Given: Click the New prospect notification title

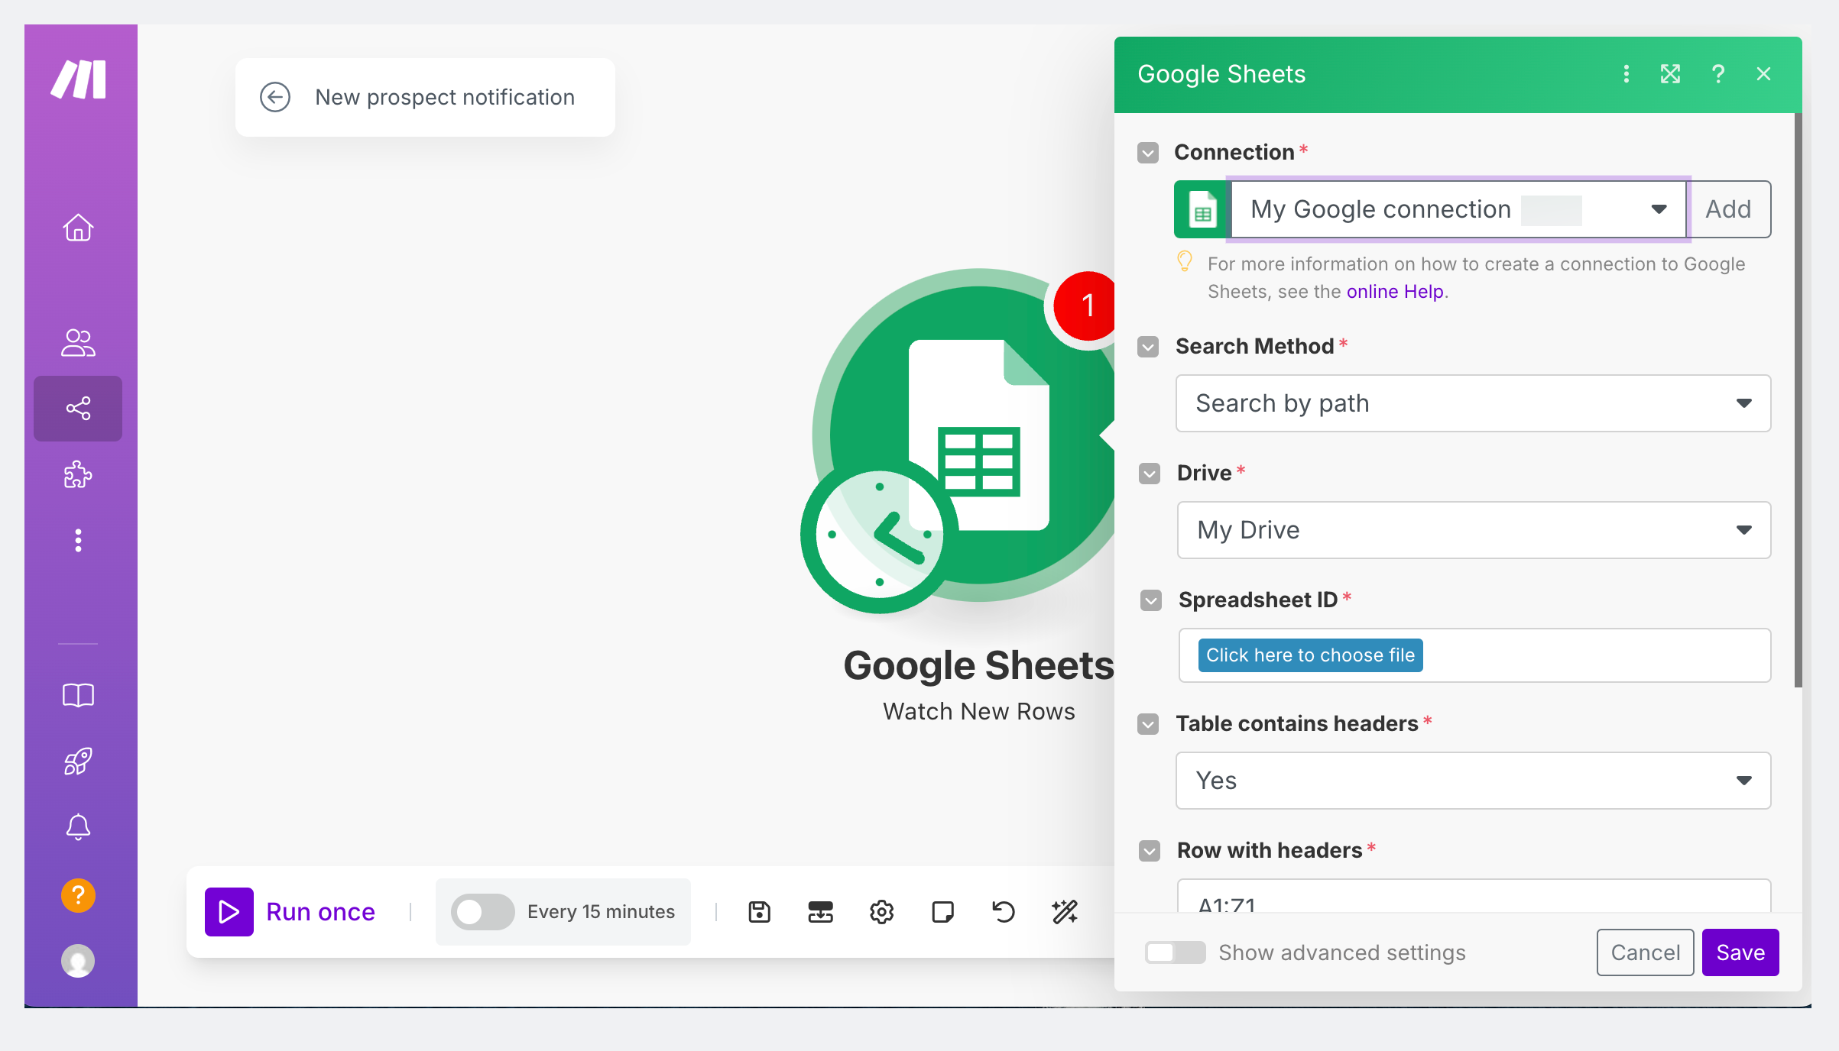Looking at the screenshot, I should [x=445, y=97].
